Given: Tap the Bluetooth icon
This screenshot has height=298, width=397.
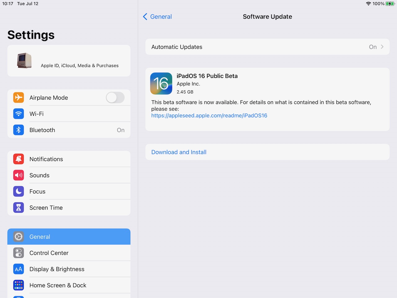Looking at the screenshot, I should tap(19, 130).
